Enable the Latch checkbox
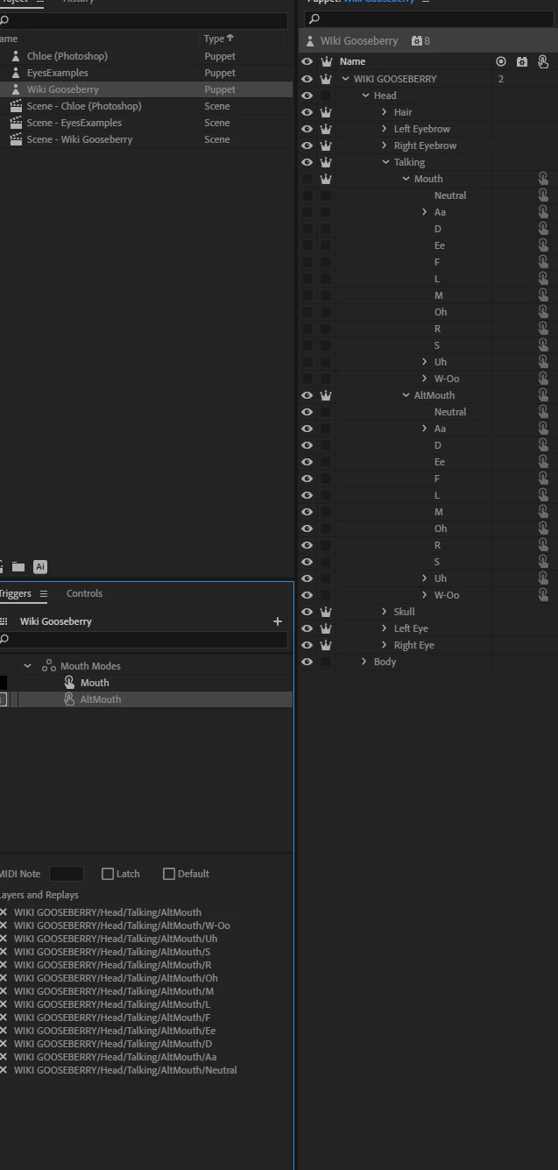This screenshot has width=558, height=1170. click(x=108, y=874)
